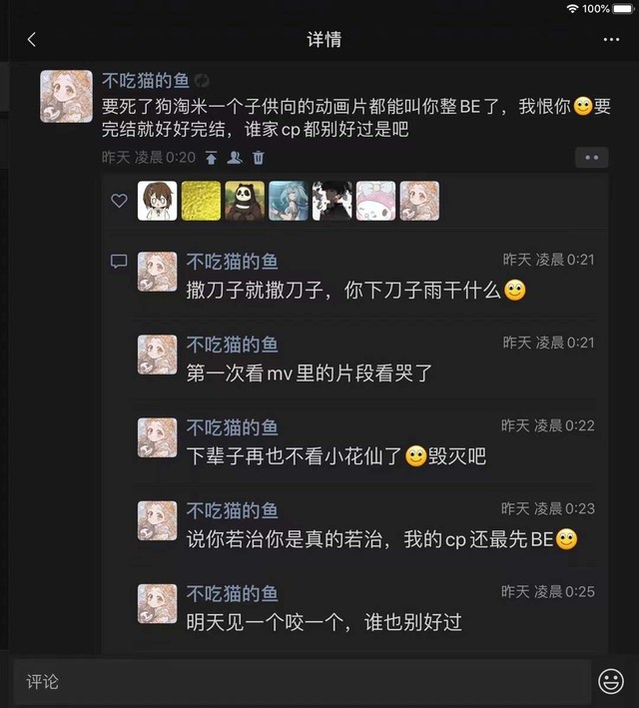This screenshot has height=708, width=639.
Task: Tap the heart like icon
Action: tap(119, 201)
